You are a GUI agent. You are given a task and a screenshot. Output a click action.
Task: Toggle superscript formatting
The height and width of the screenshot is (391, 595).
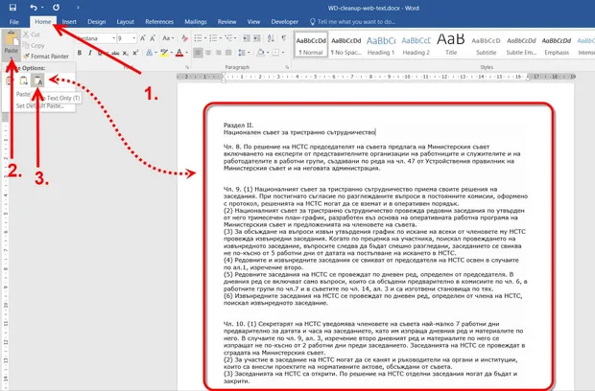pos(135,53)
